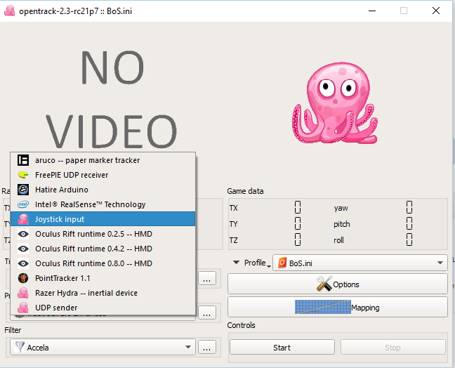This screenshot has height=368, width=455.
Task: Open the BoS.ini profile dropdown
Action: pyautogui.click(x=360, y=263)
